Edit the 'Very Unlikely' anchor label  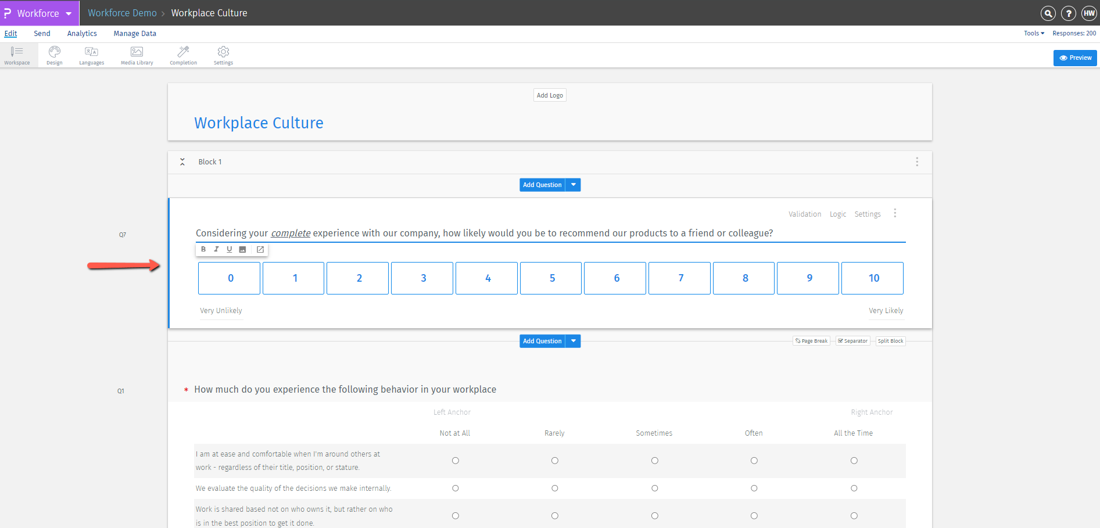pos(221,311)
